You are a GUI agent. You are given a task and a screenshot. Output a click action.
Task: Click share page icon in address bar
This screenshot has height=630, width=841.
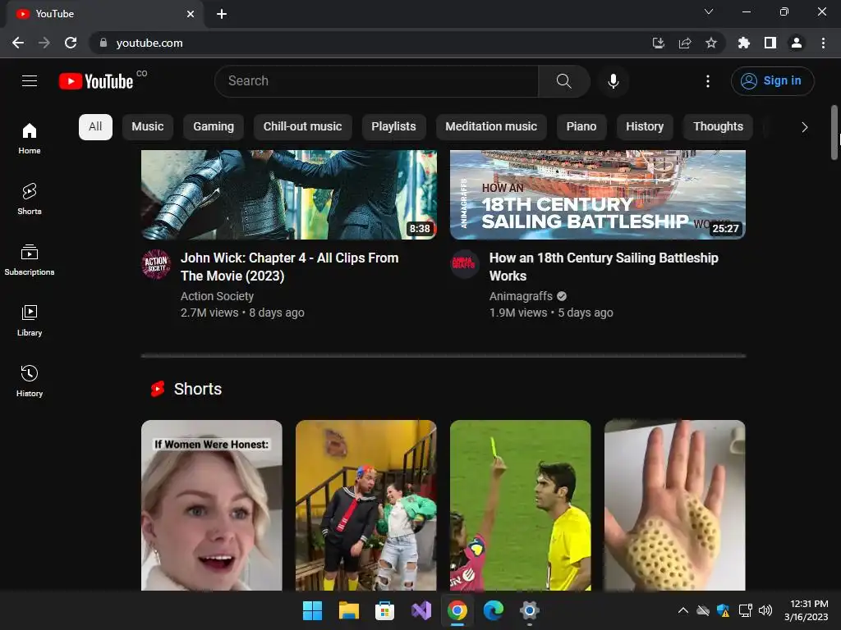click(685, 43)
